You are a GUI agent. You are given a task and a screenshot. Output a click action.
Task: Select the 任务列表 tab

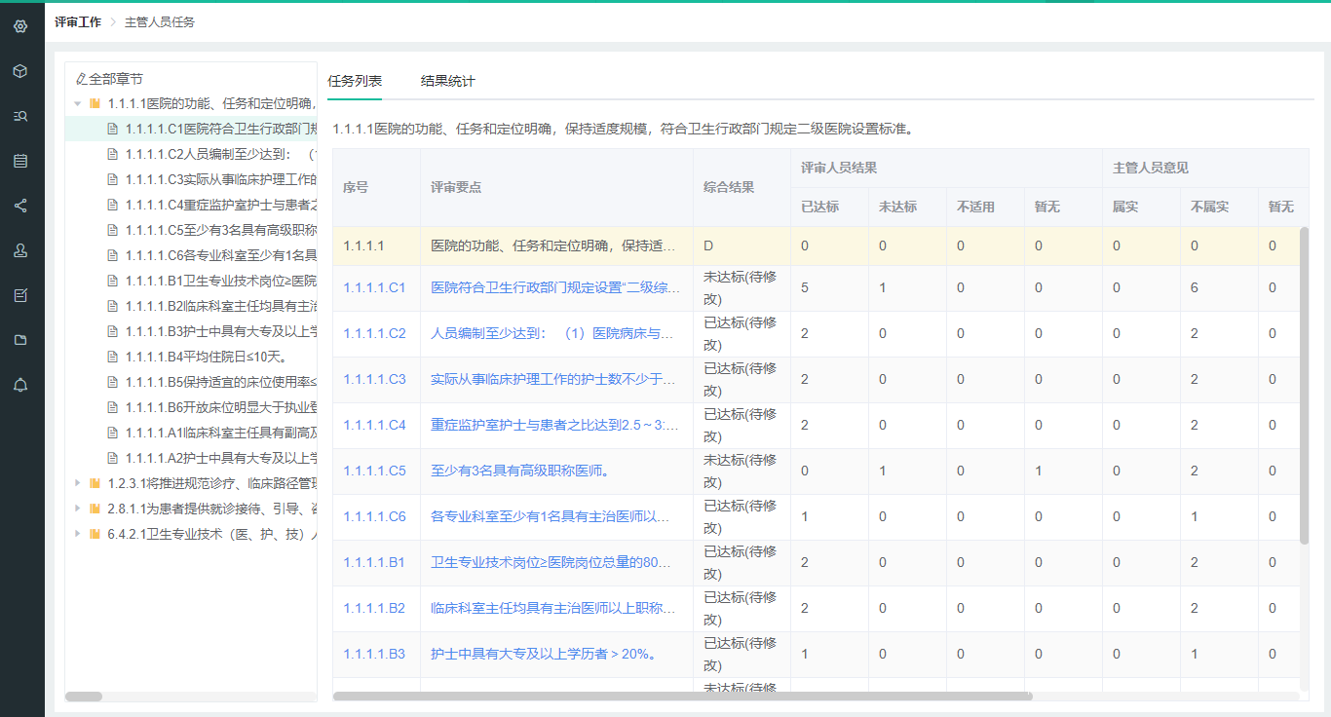coord(355,81)
